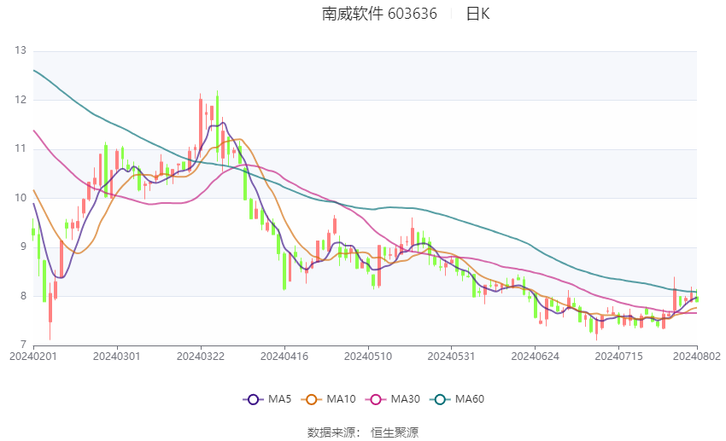Click the y-axis value 8

(23, 296)
